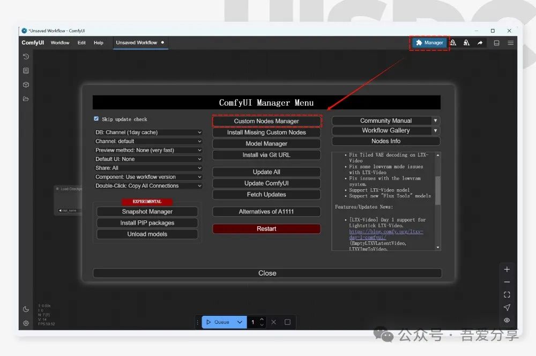
Task: Open Model Manager
Action: click(266, 144)
